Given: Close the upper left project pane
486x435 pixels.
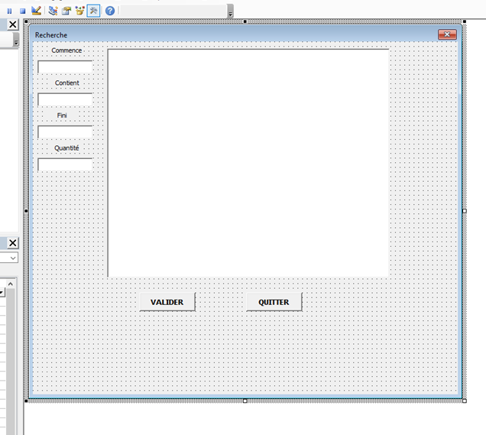Looking at the screenshot, I should 12,25.
